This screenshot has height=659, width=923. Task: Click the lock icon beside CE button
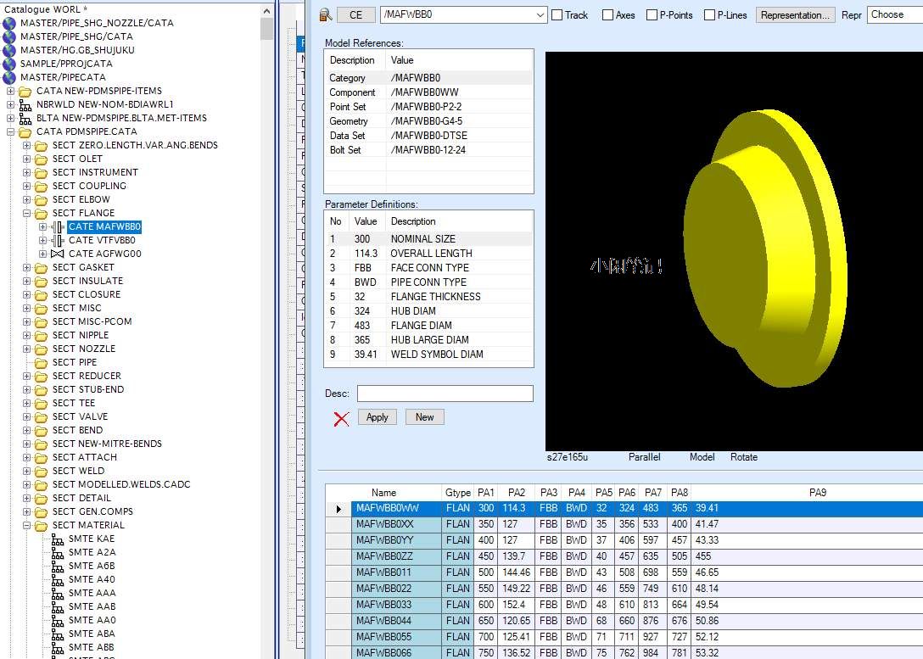click(326, 14)
